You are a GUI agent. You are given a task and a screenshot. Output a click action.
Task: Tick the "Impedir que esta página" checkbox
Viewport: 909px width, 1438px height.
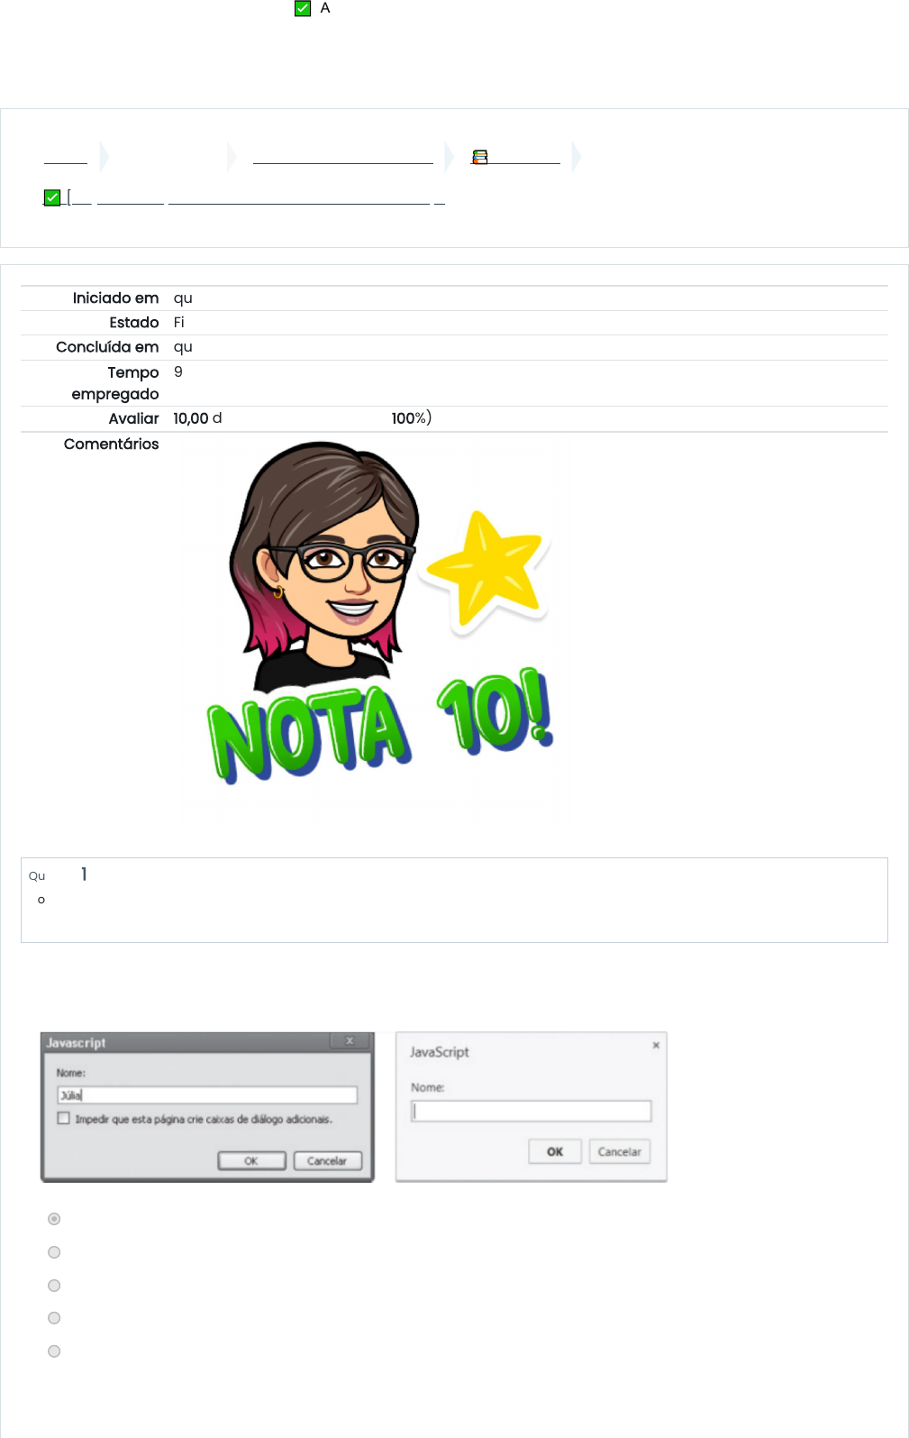point(64,1119)
